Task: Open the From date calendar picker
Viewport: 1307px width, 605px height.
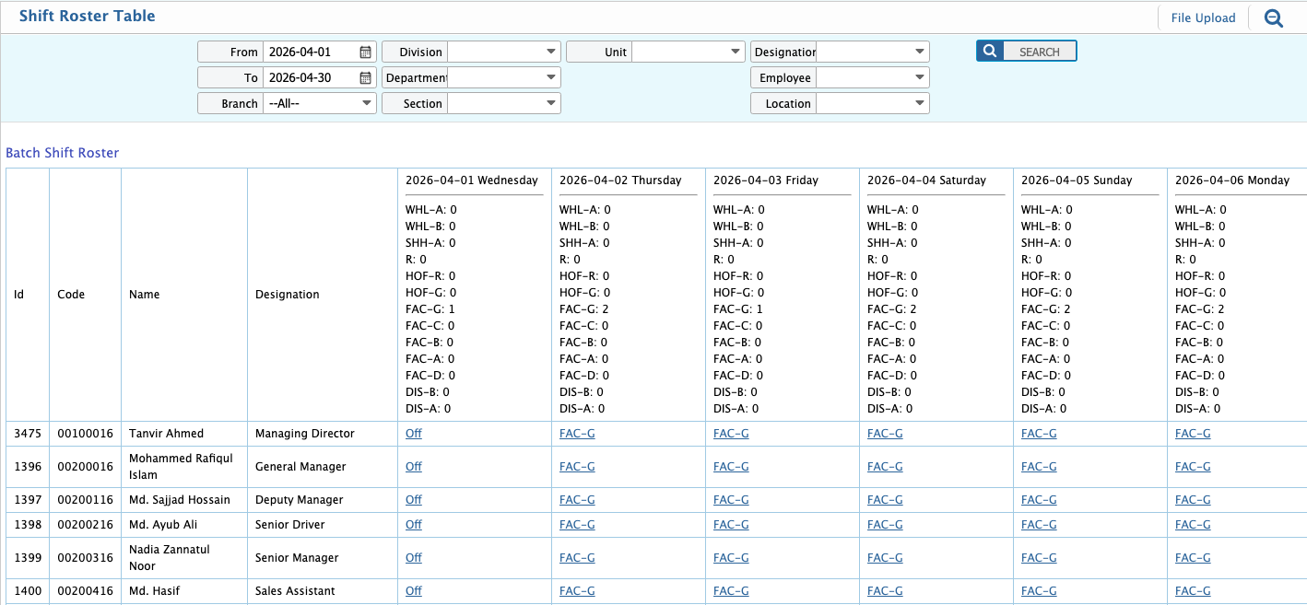Action: (366, 52)
